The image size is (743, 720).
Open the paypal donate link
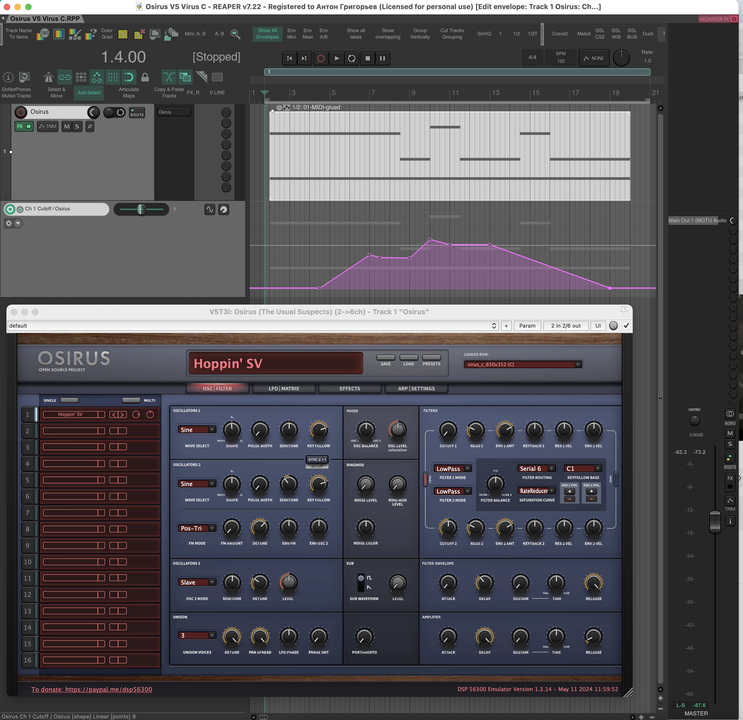(x=92, y=689)
